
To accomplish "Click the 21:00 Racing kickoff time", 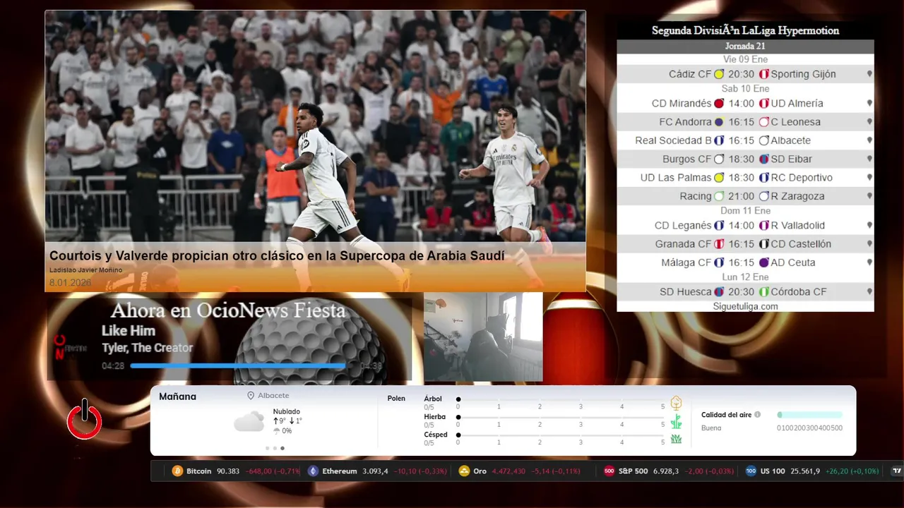I will pyautogui.click(x=742, y=196).
